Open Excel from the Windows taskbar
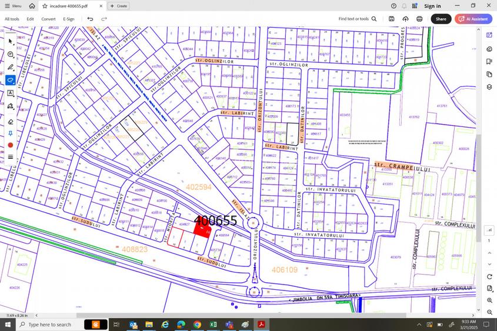The image size is (497, 331). click(213, 325)
